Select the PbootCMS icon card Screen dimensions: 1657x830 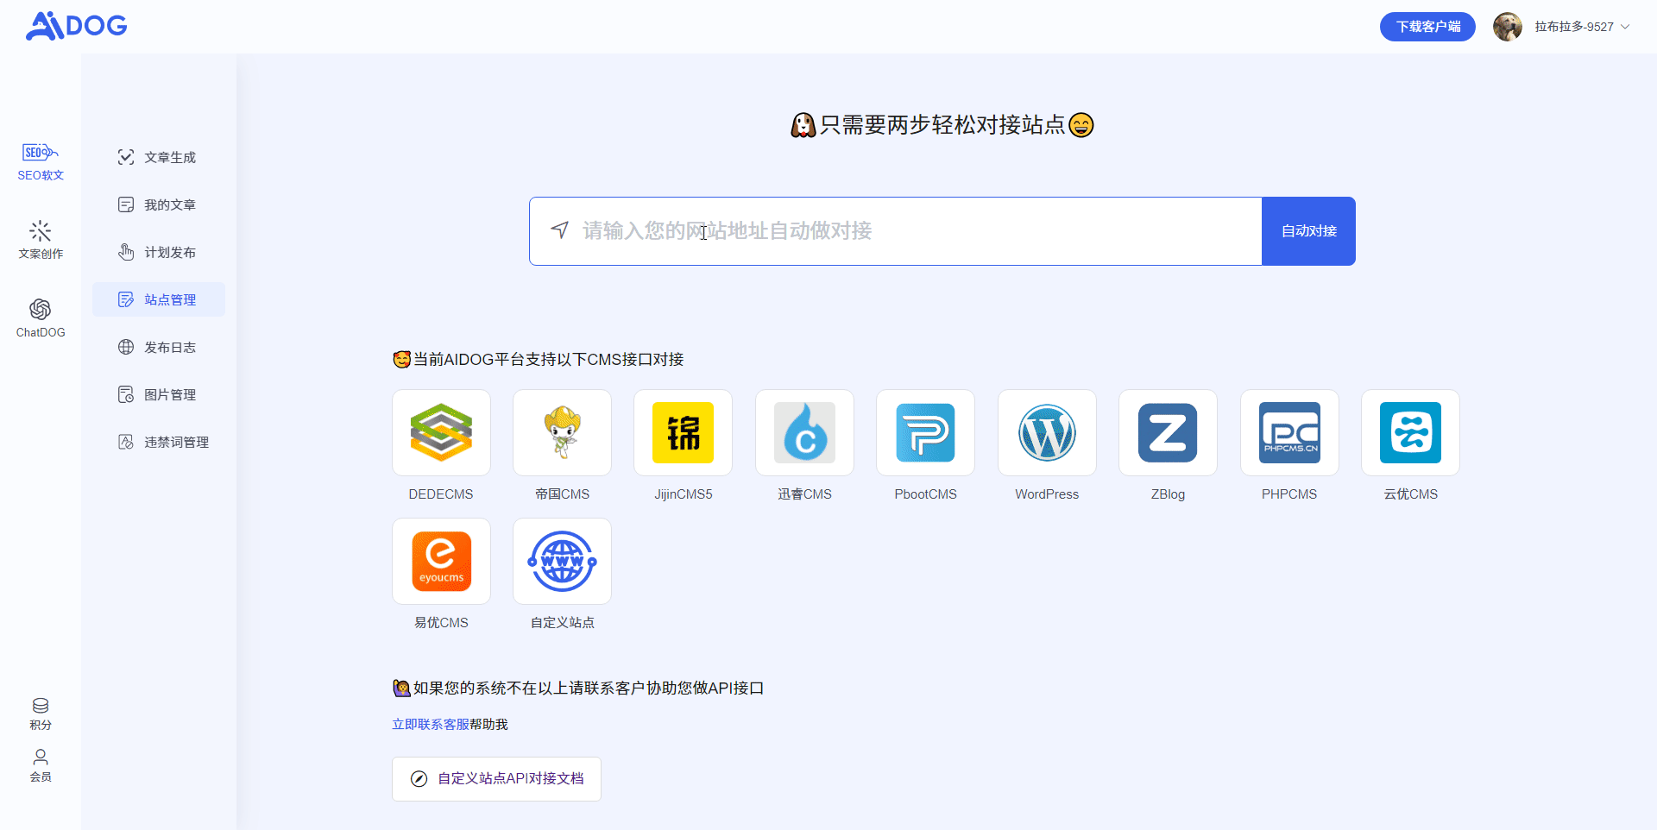(925, 432)
